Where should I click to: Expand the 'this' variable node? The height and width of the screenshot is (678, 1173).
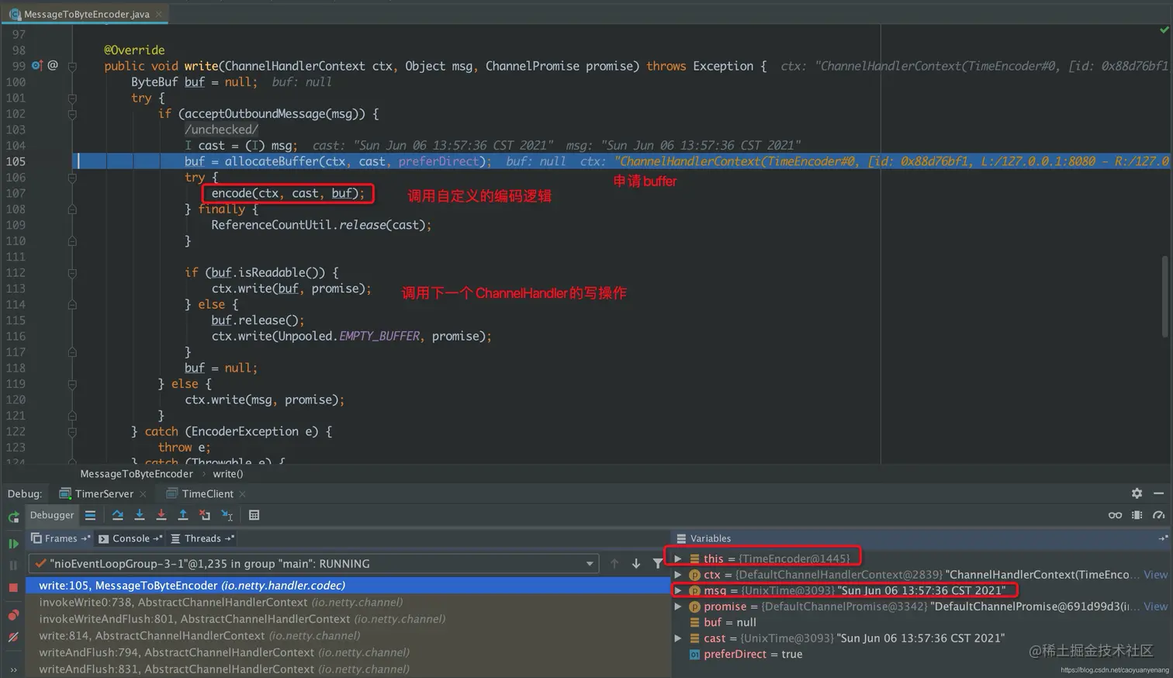678,559
